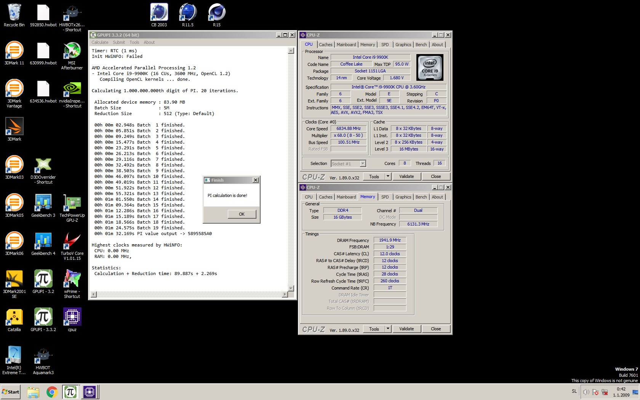Open 3DMark06 desktop icon
Viewport: 640px width, 400px height.
pos(14,244)
